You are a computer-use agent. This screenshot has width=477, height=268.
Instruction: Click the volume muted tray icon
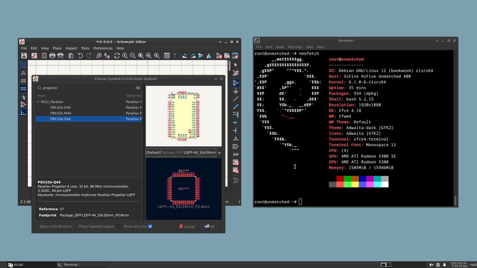tap(432, 264)
